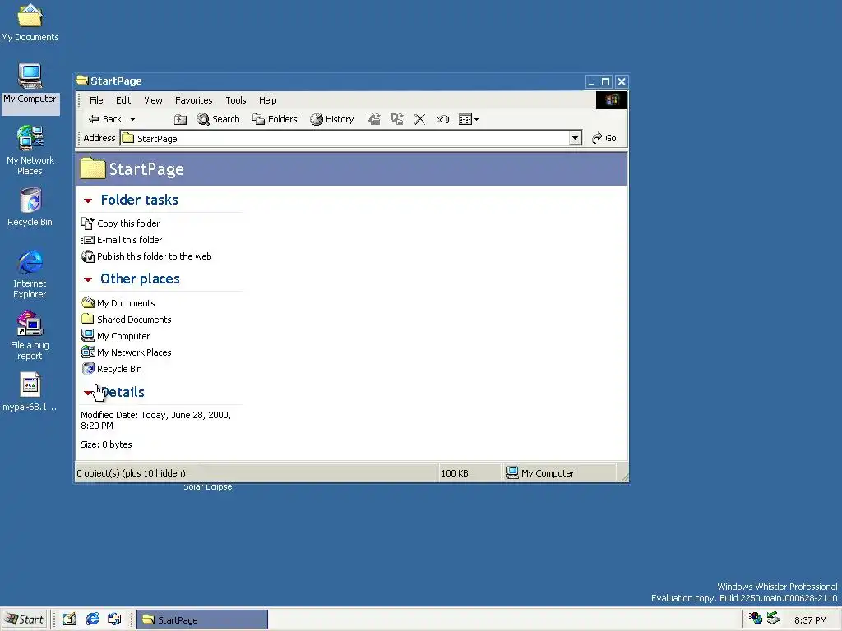Select the Recycle Bin desktop icon
Screen dimensions: 842x631
tap(30, 207)
